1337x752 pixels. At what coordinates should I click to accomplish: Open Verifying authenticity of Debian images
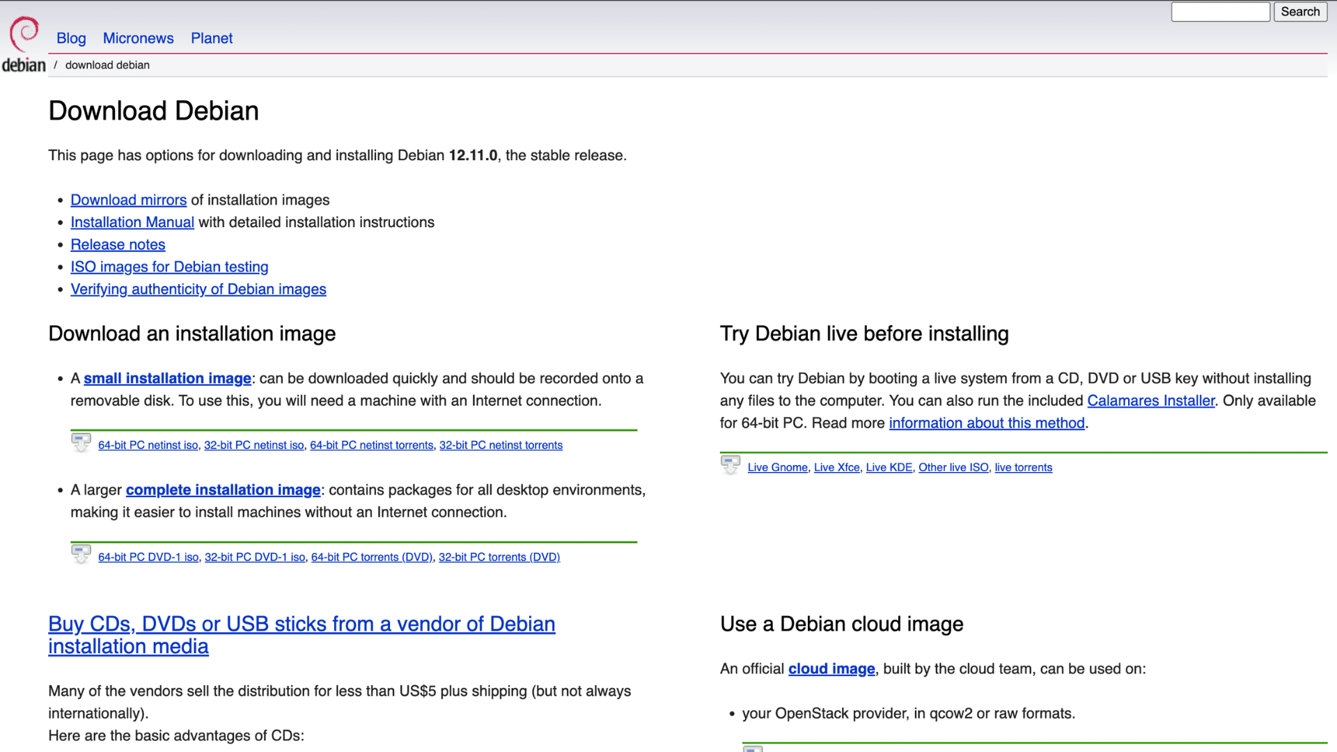coord(198,289)
